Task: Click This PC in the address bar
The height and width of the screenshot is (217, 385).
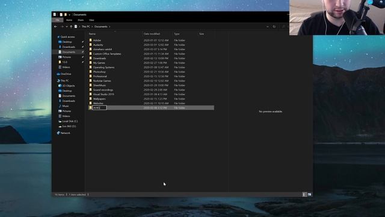Action: pos(85,27)
